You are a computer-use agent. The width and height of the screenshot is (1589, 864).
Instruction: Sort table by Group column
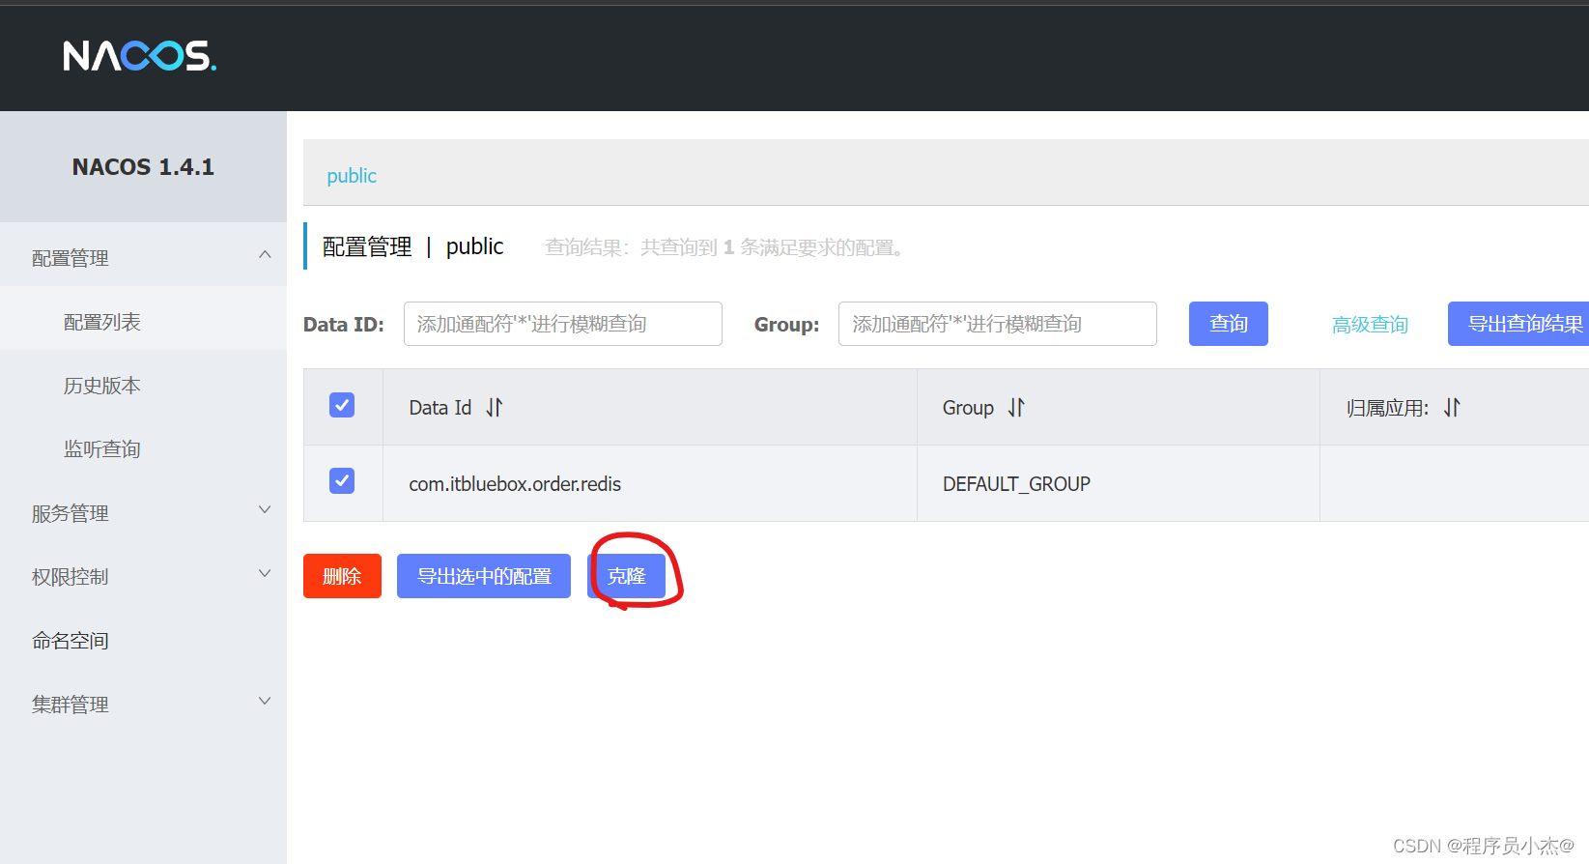pyautogui.click(x=1016, y=408)
